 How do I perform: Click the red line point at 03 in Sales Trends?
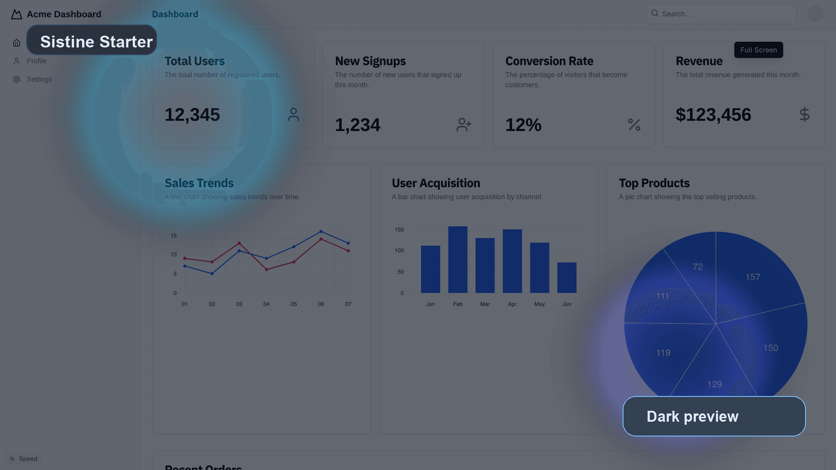pyautogui.click(x=239, y=243)
